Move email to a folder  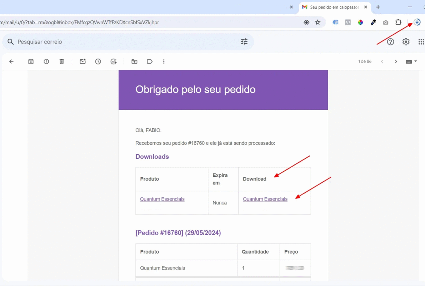pyautogui.click(x=134, y=61)
